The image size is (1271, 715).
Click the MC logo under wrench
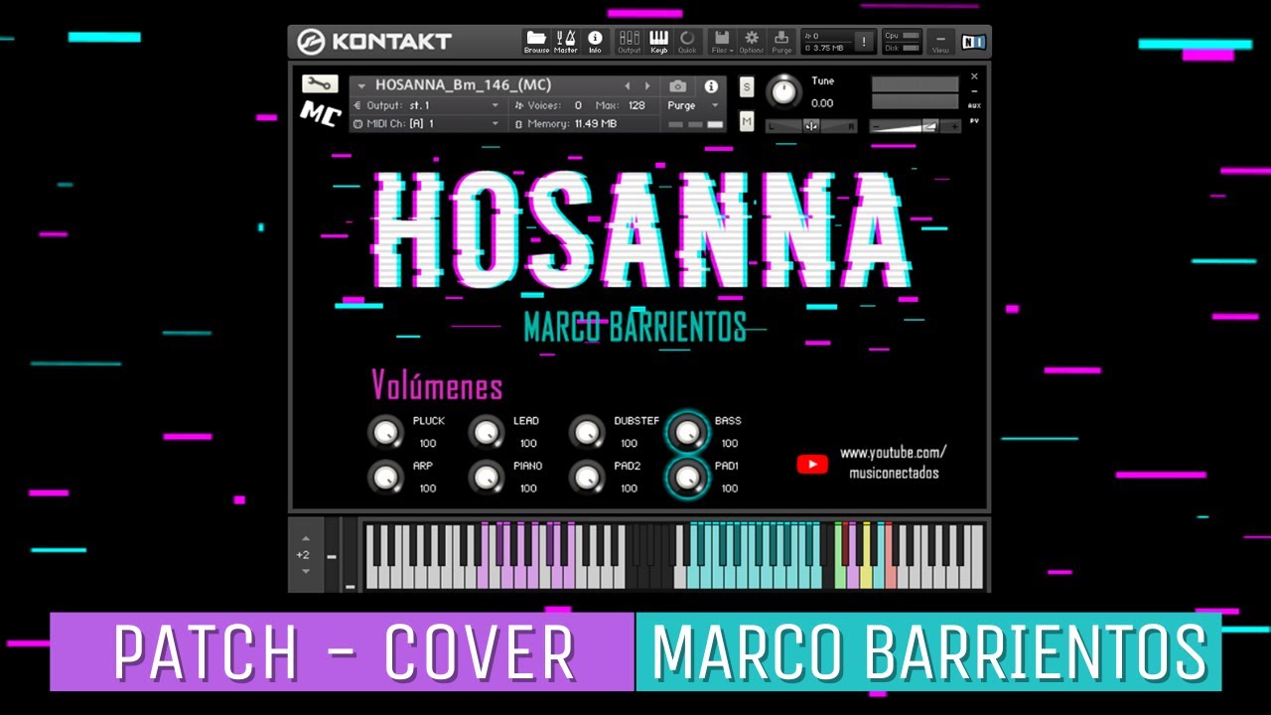pos(320,114)
